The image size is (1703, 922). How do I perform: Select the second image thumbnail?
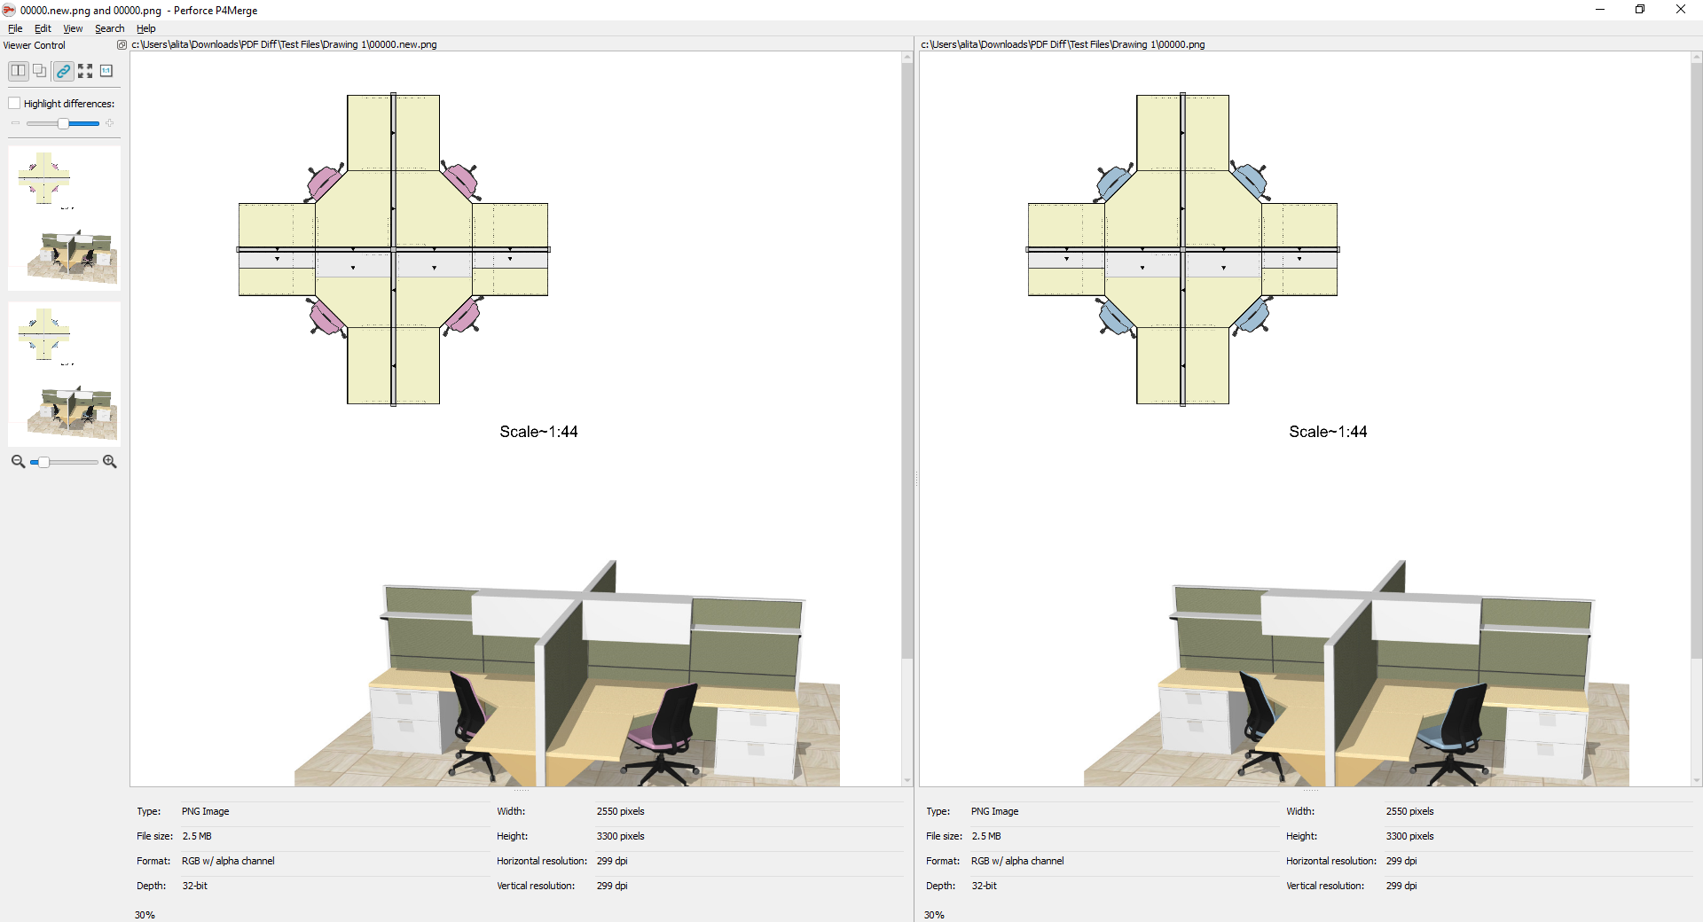(64, 374)
